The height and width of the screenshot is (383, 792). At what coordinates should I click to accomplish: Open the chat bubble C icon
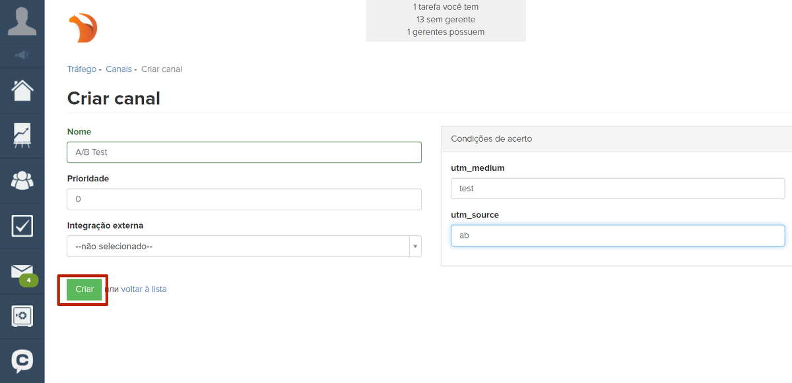22,361
